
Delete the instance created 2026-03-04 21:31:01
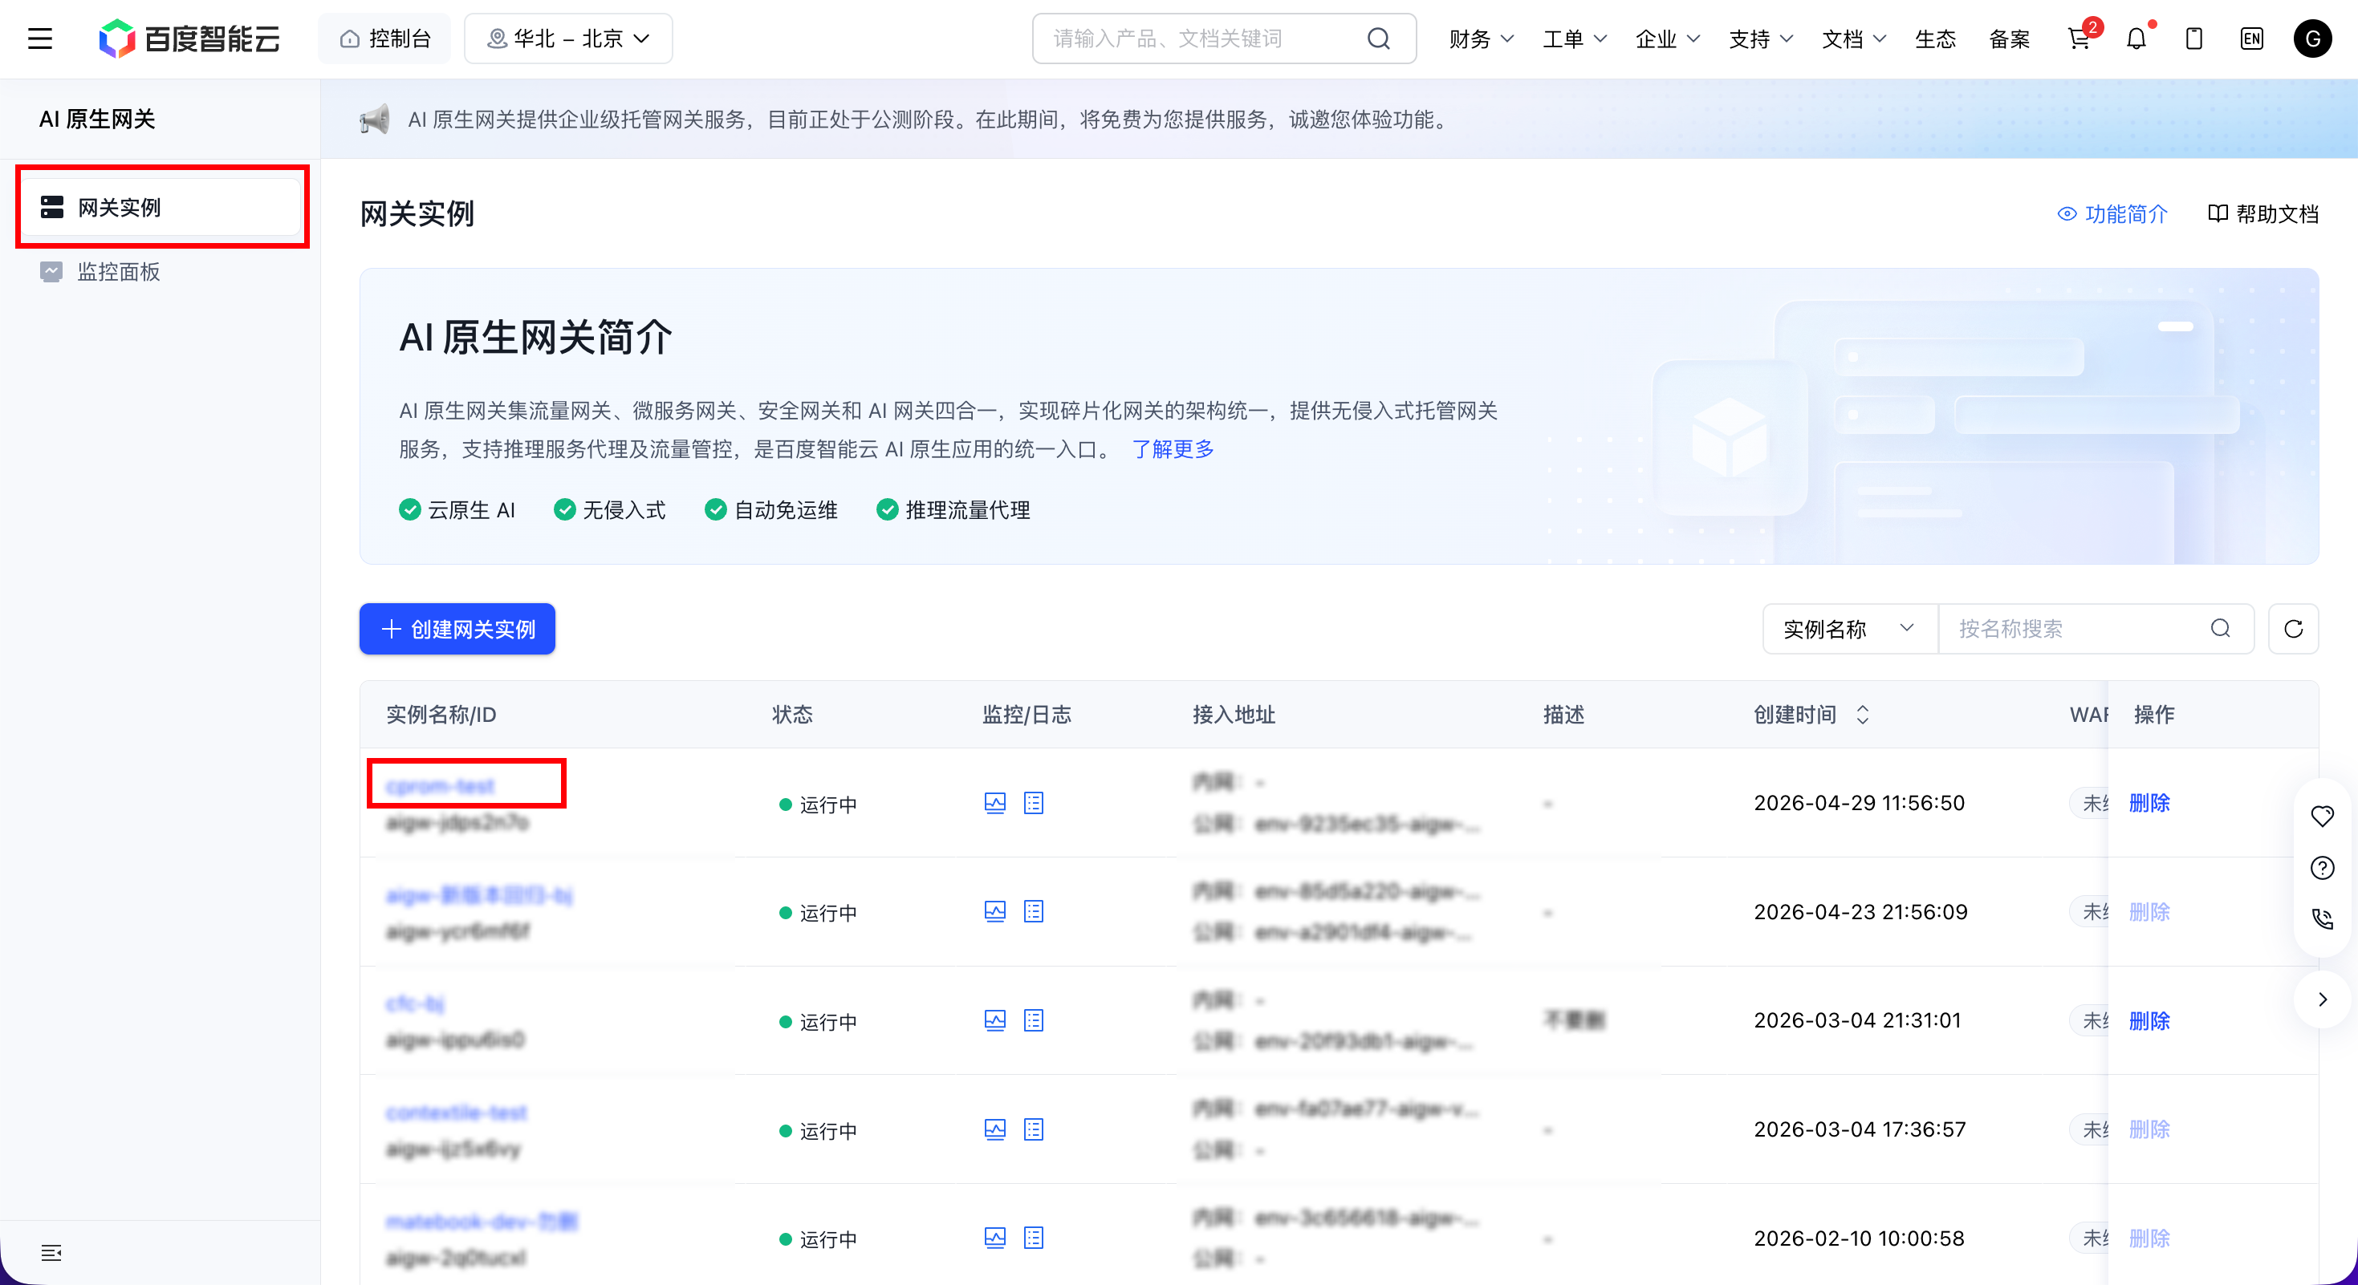(x=2149, y=1020)
